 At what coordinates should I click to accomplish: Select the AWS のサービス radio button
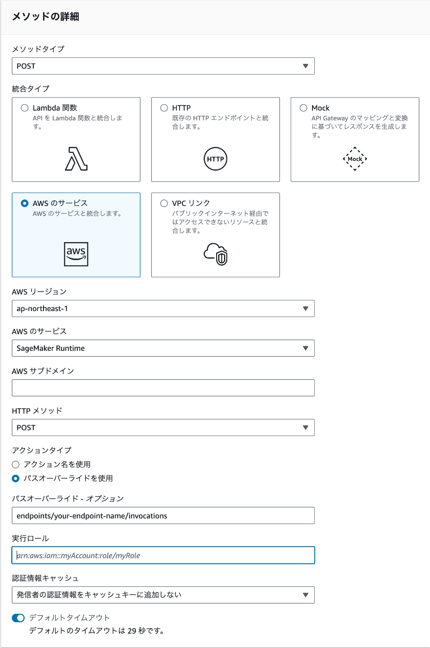pos(25,203)
